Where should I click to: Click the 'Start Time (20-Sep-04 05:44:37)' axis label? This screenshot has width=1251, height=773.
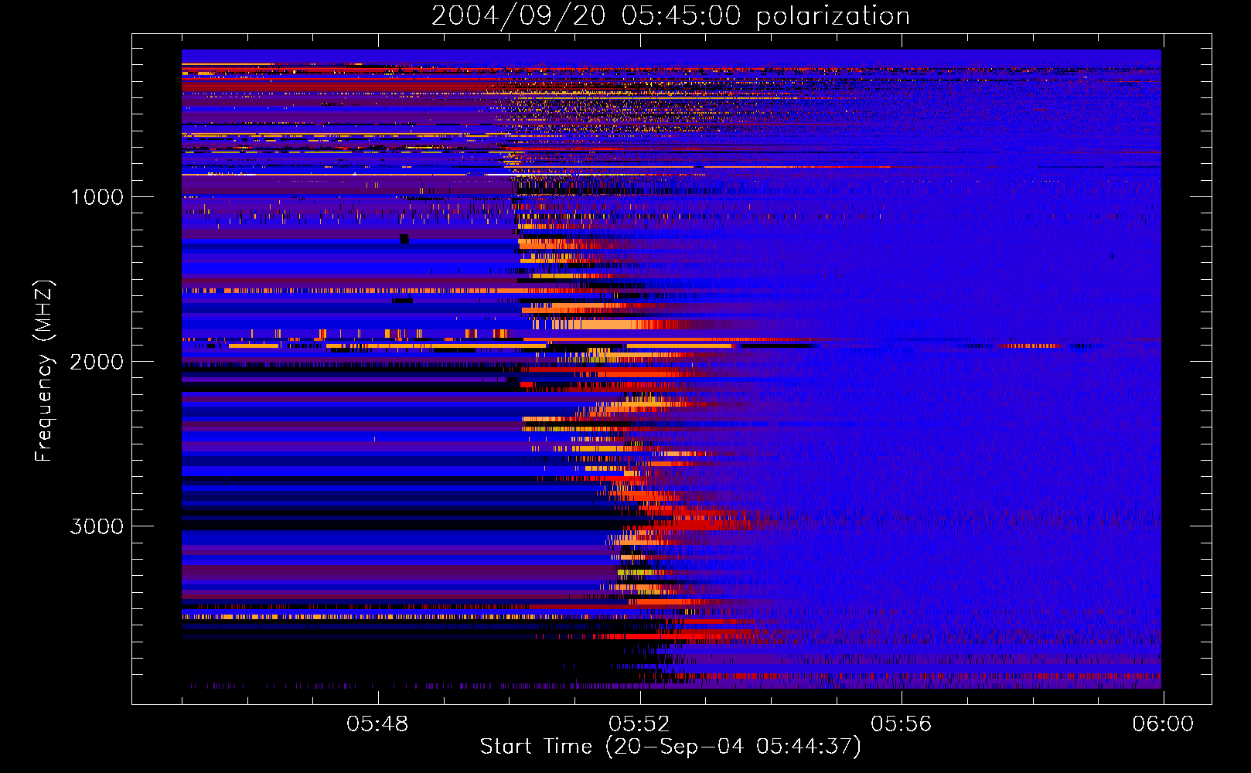coord(670,747)
